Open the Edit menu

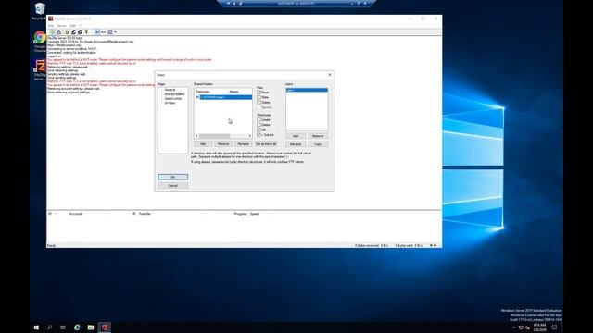click(x=72, y=26)
